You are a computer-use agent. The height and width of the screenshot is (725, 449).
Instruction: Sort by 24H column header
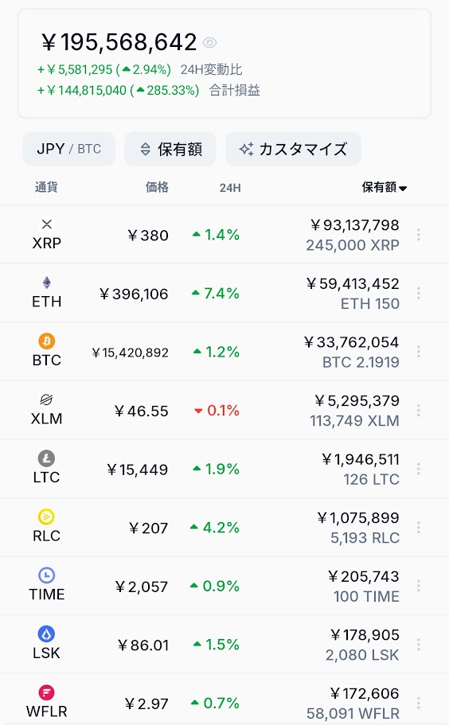tap(230, 188)
